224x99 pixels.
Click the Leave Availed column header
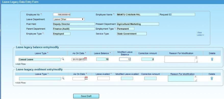[x=104, y=74]
